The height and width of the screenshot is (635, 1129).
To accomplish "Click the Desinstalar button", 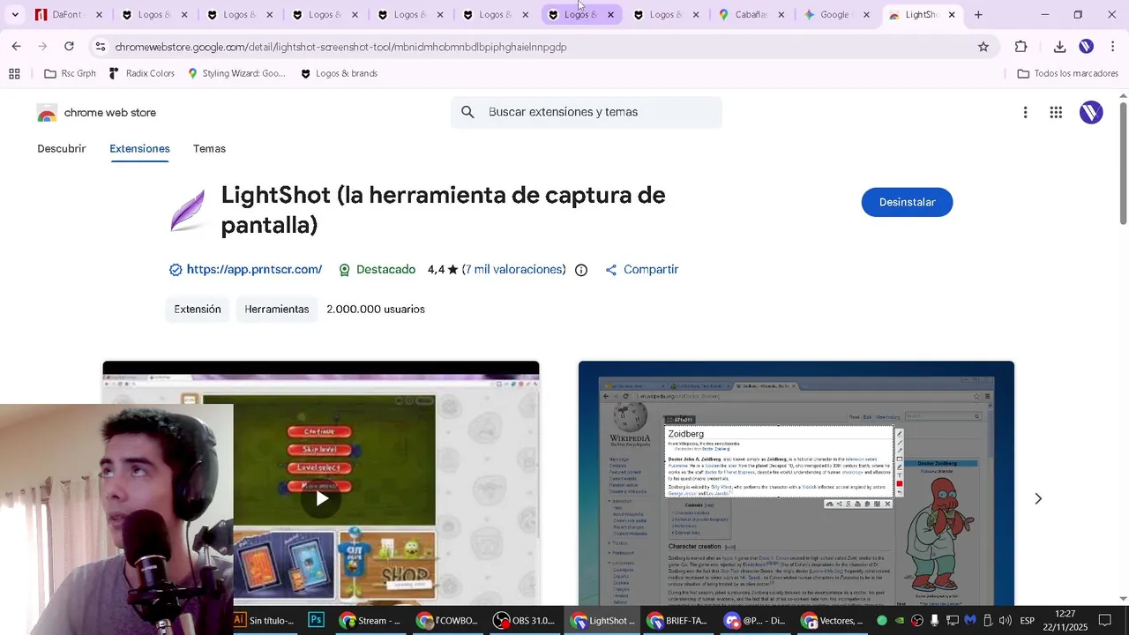I will point(907,202).
